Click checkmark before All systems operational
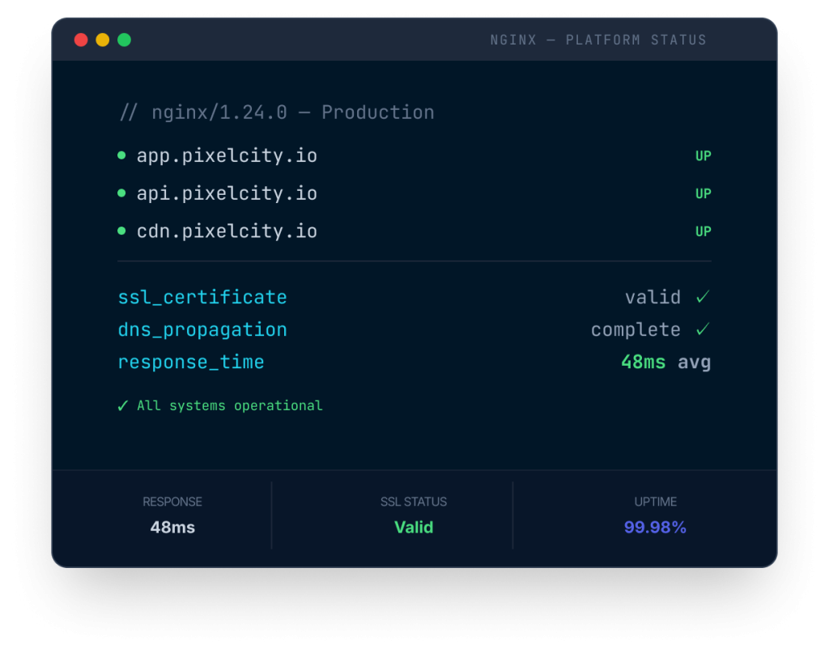This screenshot has width=829, height=653. (123, 405)
